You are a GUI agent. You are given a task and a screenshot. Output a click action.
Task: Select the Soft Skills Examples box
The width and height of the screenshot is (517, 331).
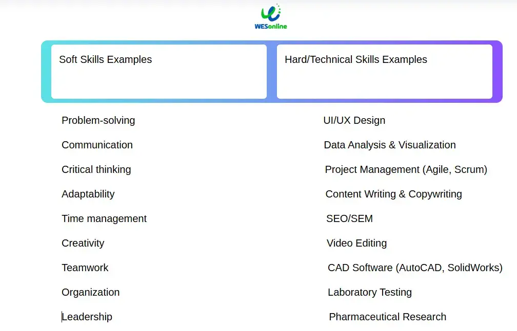(x=159, y=72)
